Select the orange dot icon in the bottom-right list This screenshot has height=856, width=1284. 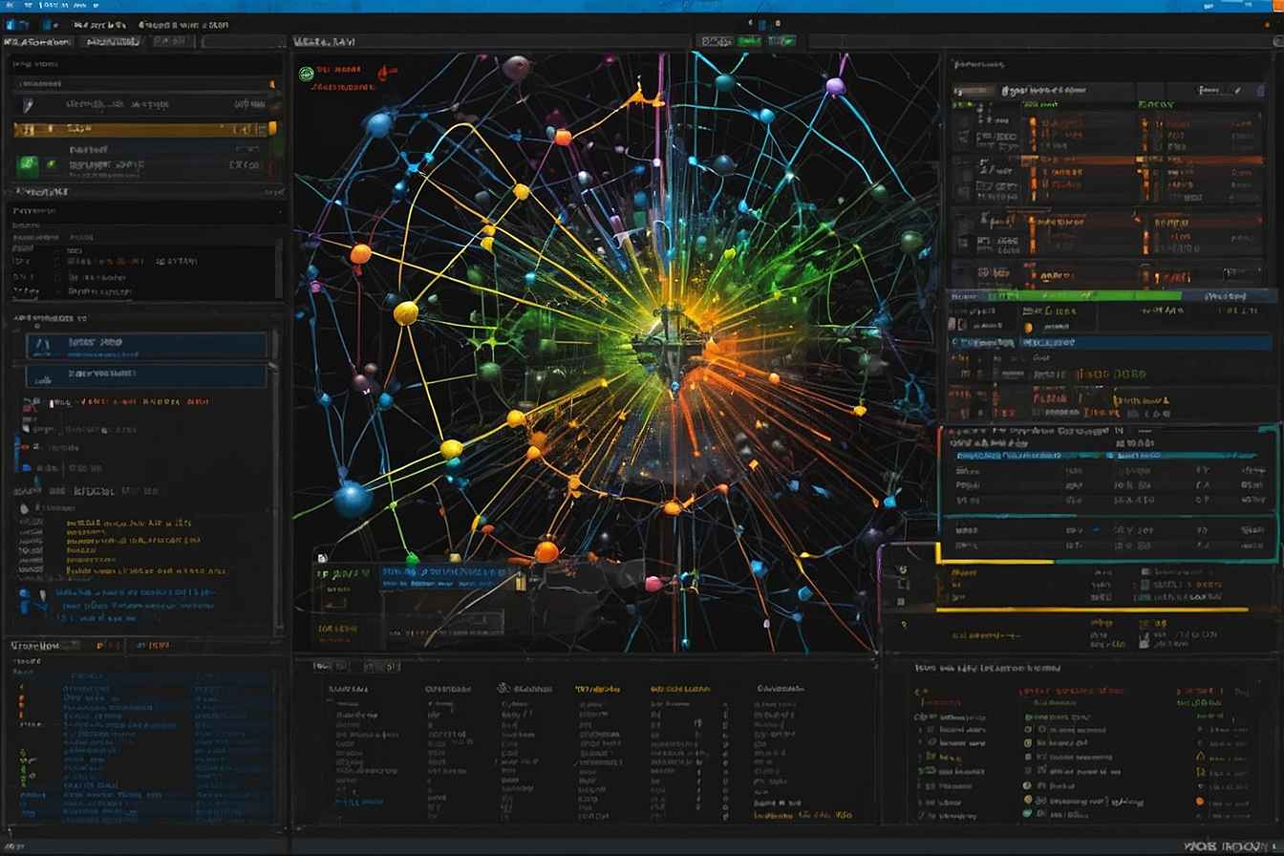pos(1199,802)
